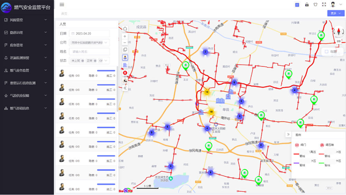Open the 燃气业务监管 menu
The width and height of the screenshot is (346, 195).
(x=27, y=70)
